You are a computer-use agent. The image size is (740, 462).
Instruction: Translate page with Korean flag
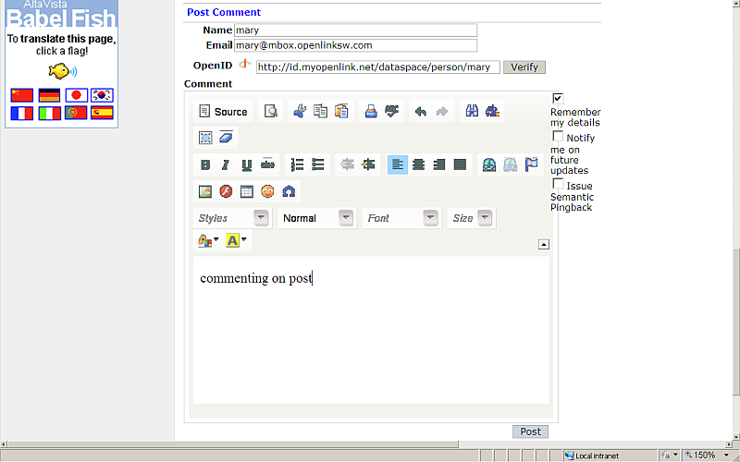coord(102,95)
